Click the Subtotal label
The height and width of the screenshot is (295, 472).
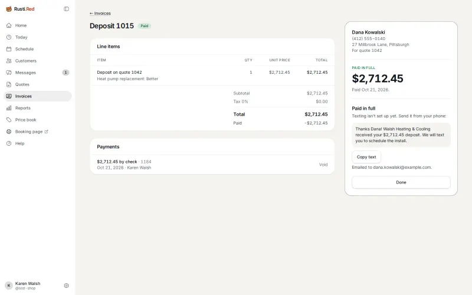241,93
